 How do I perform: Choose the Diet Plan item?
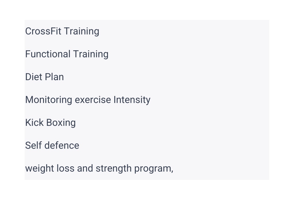pos(45,77)
